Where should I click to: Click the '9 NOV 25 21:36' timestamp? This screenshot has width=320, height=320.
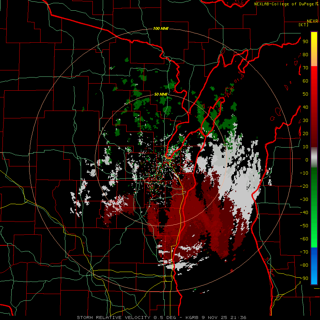(224, 318)
